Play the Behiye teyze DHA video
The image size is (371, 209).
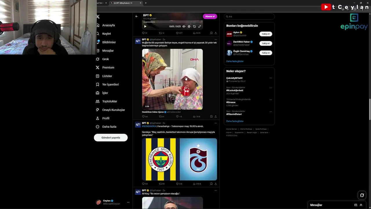click(x=172, y=79)
